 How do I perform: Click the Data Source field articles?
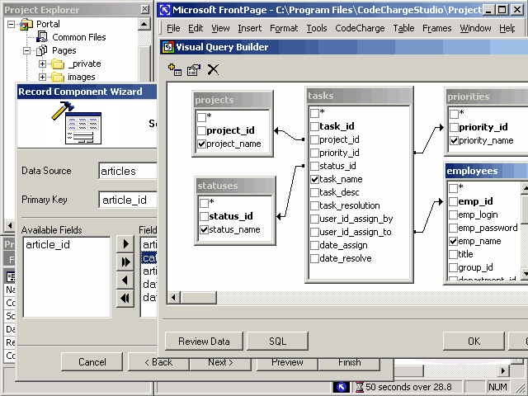coord(128,171)
